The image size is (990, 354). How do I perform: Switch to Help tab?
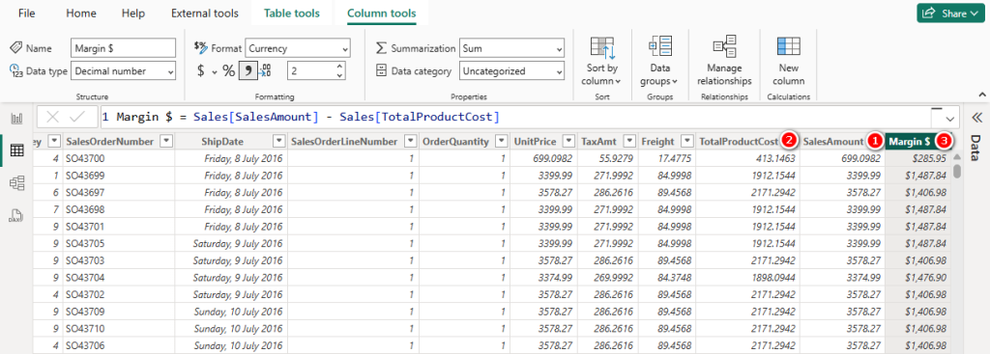[x=133, y=14]
